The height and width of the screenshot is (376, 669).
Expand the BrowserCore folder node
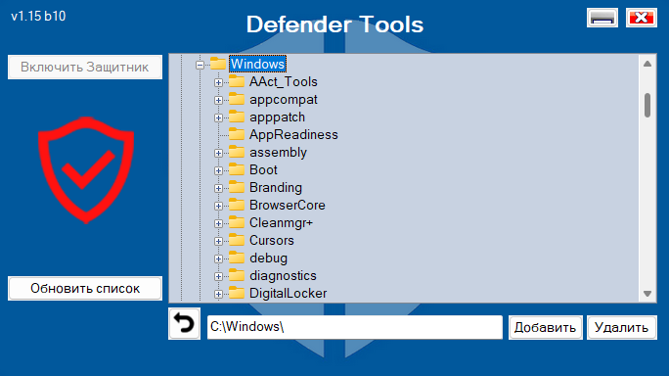coord(218,206)
